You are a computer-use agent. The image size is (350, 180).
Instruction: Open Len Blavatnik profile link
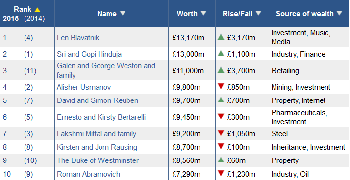78,38
